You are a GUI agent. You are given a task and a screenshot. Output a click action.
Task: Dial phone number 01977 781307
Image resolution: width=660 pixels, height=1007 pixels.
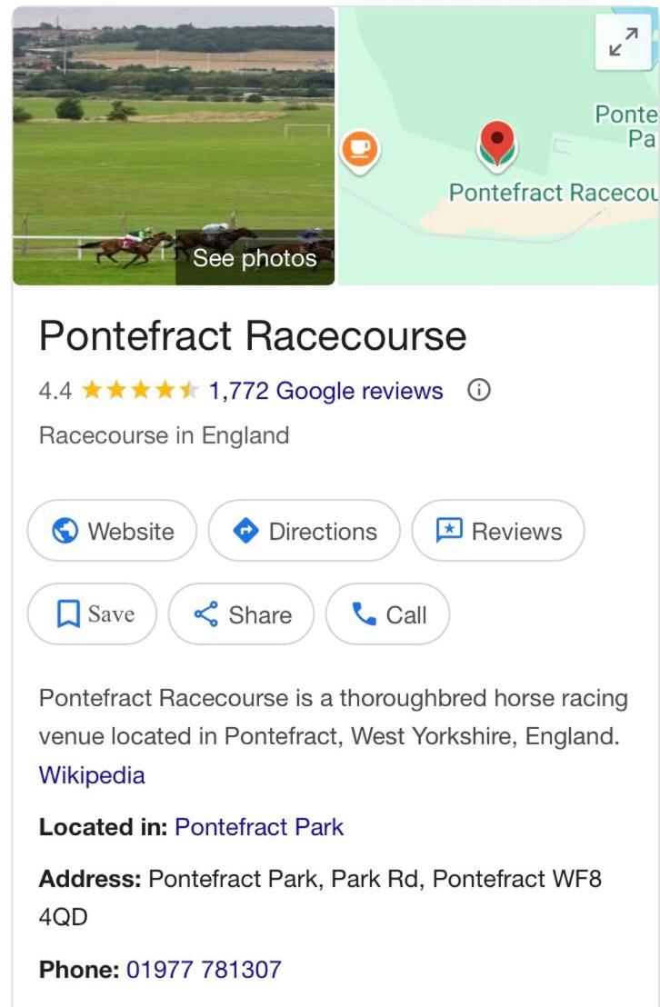204,969
